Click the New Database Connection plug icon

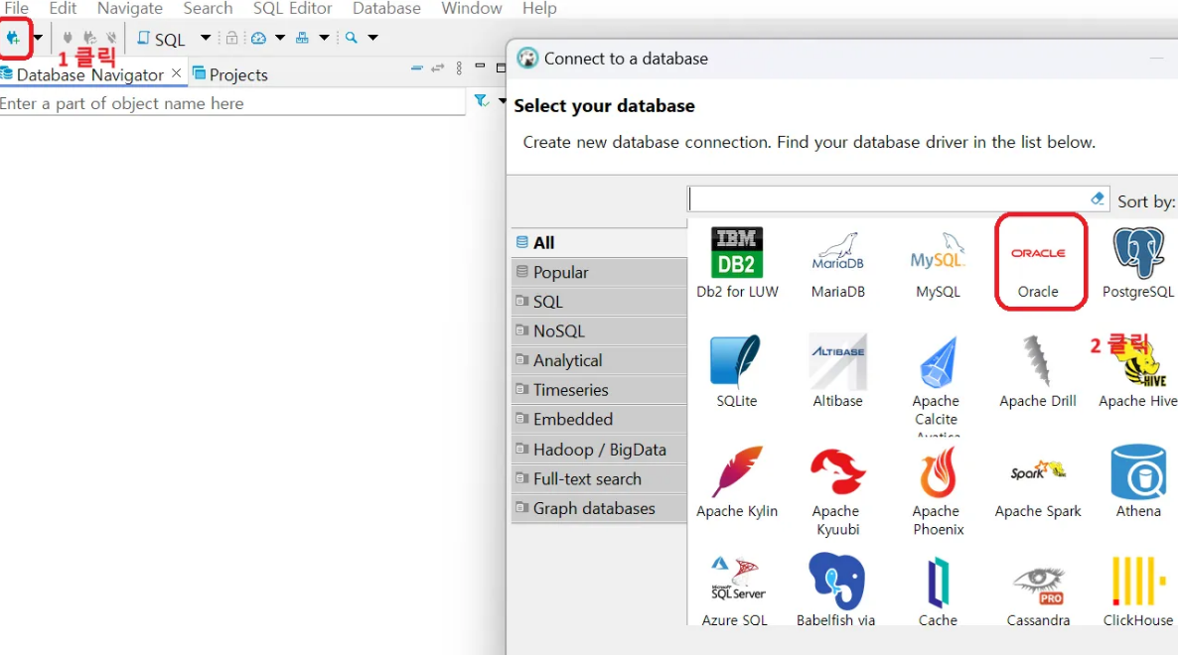point(14,38)
